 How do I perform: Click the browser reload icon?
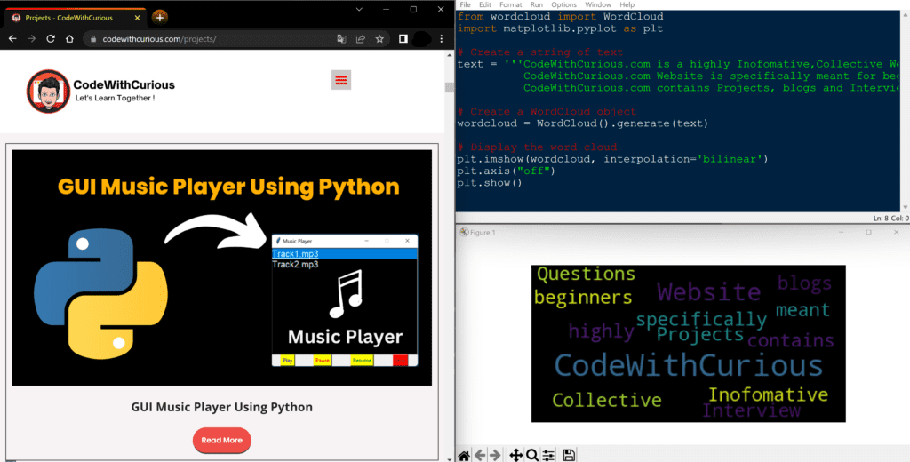pos(51,39)
